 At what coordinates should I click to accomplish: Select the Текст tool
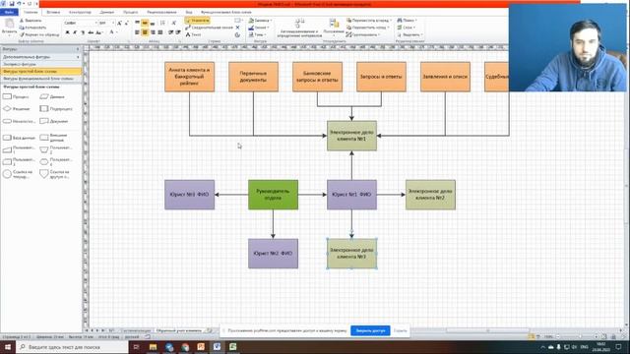click(x=193, y=34)
